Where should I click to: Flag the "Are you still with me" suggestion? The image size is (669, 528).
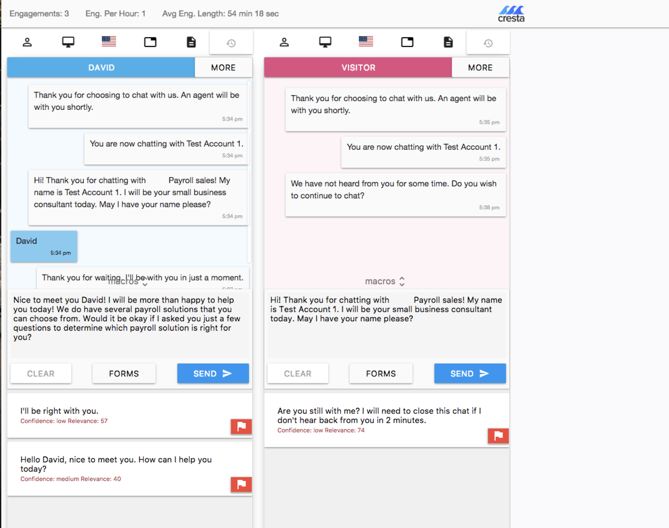tap(498, 436)
